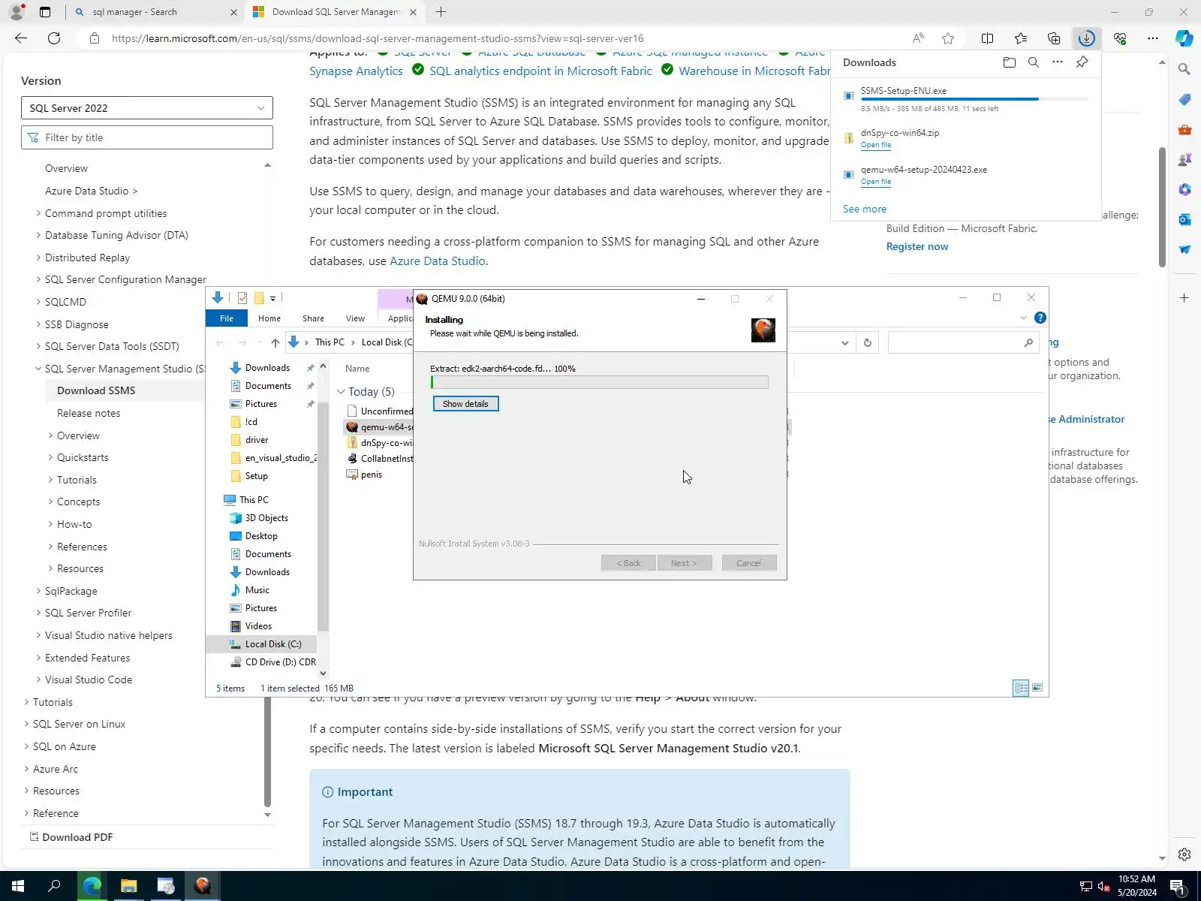Viewport: 1201px width, 901px height.
Task: Open File tab in File Explorer
Action: 227,318
